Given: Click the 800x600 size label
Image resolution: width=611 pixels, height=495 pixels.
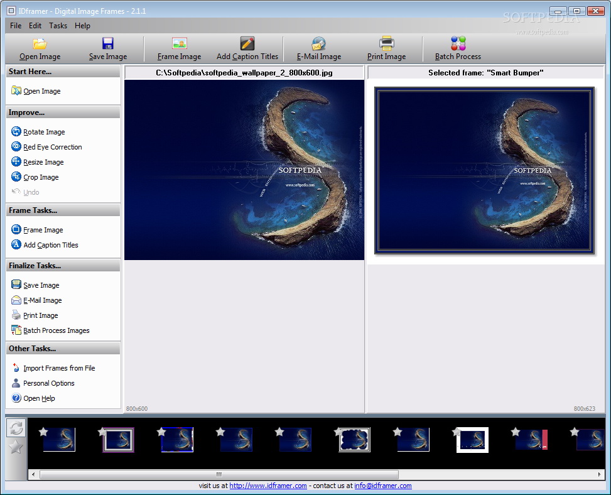Looking at the screenshot, I should pyautogui.click(x=137, y=409).
